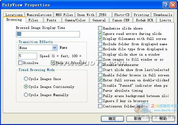Select the Browsing tab
Image resolution: width=178 pixels, height=125 pixels.
point(14,19)
